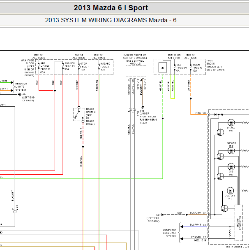
Task: Click the SAS control module dashed box
Action: 136,71
